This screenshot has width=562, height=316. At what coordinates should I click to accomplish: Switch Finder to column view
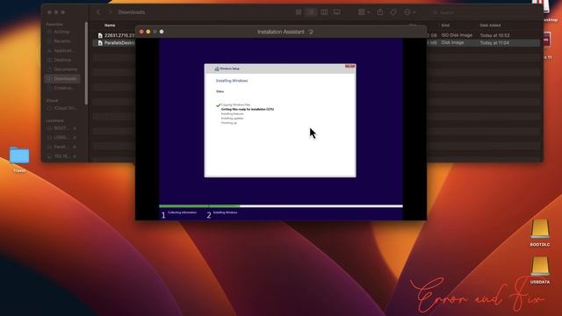tap(324, 12)
